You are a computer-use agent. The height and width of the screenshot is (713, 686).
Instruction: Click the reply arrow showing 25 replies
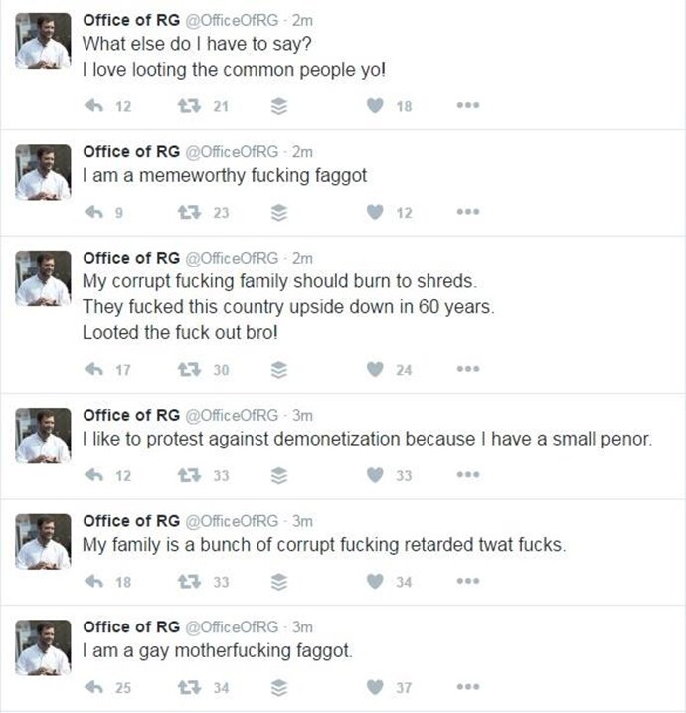(x=97, y=687)
